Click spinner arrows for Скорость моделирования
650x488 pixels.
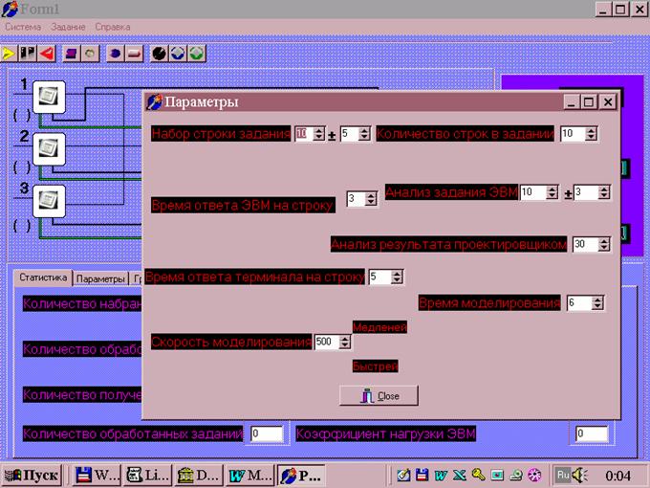pyautogui.click(x=345, y=342)
